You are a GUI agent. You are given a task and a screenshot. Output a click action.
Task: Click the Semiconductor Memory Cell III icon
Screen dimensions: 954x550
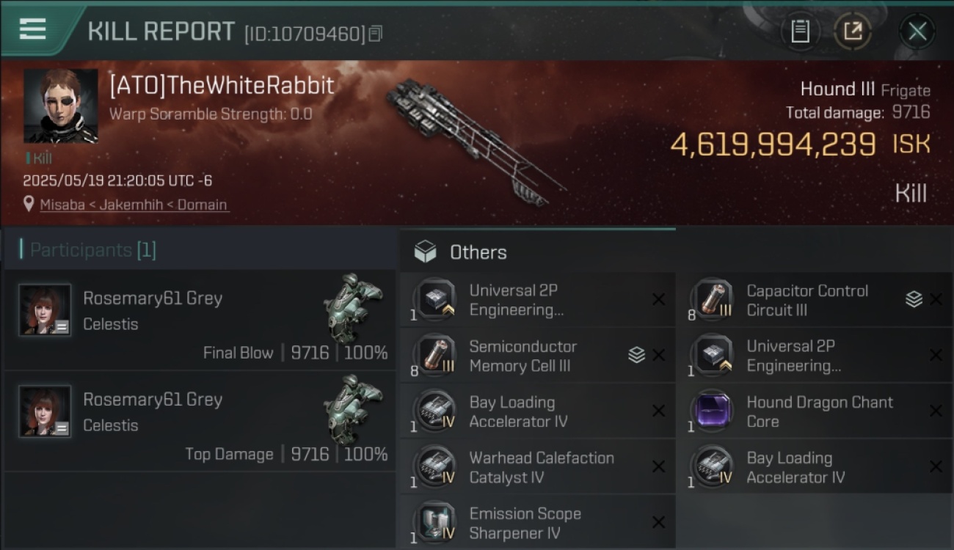[435, 355]
